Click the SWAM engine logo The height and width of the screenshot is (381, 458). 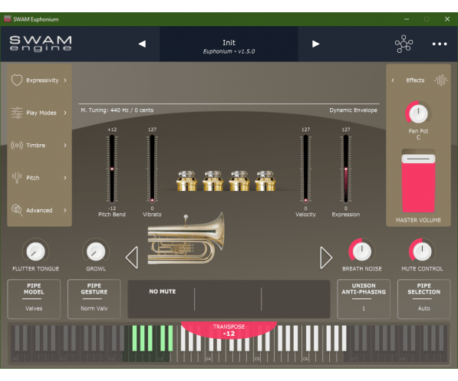pyautogui.click(x=41, y=44)
